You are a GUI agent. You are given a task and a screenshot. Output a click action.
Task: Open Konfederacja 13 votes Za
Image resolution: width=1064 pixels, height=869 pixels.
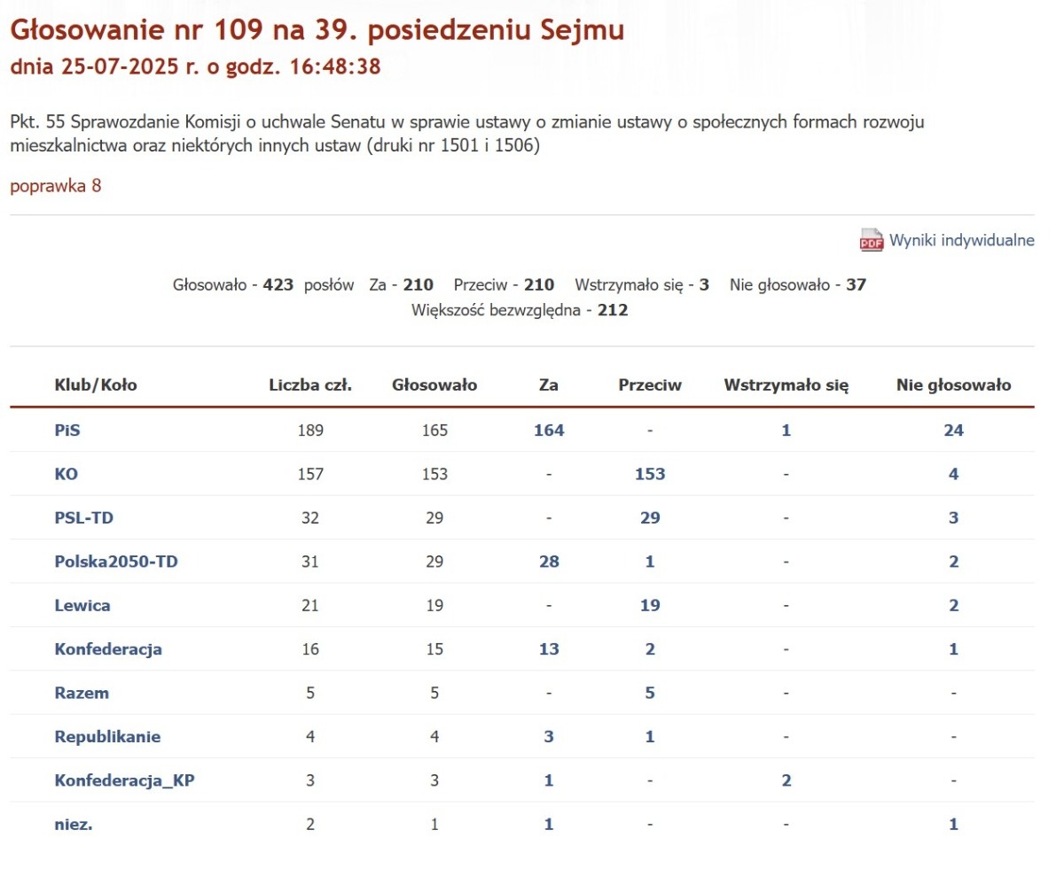(x=549, y=649)
